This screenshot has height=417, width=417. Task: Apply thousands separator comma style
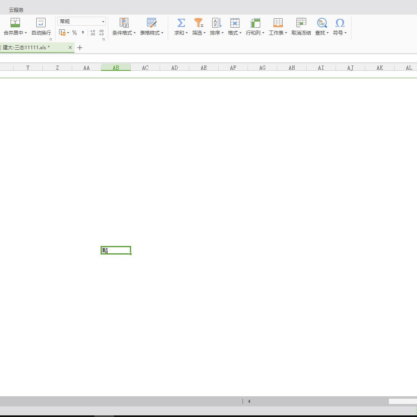(x=83, y=33)
